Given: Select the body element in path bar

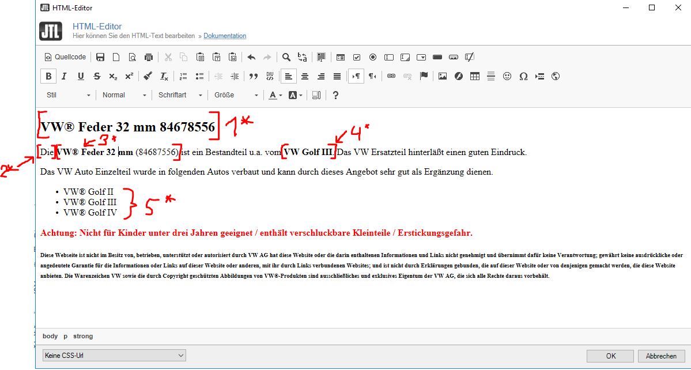Looking at the screenshot, I should tap(50, 336).
